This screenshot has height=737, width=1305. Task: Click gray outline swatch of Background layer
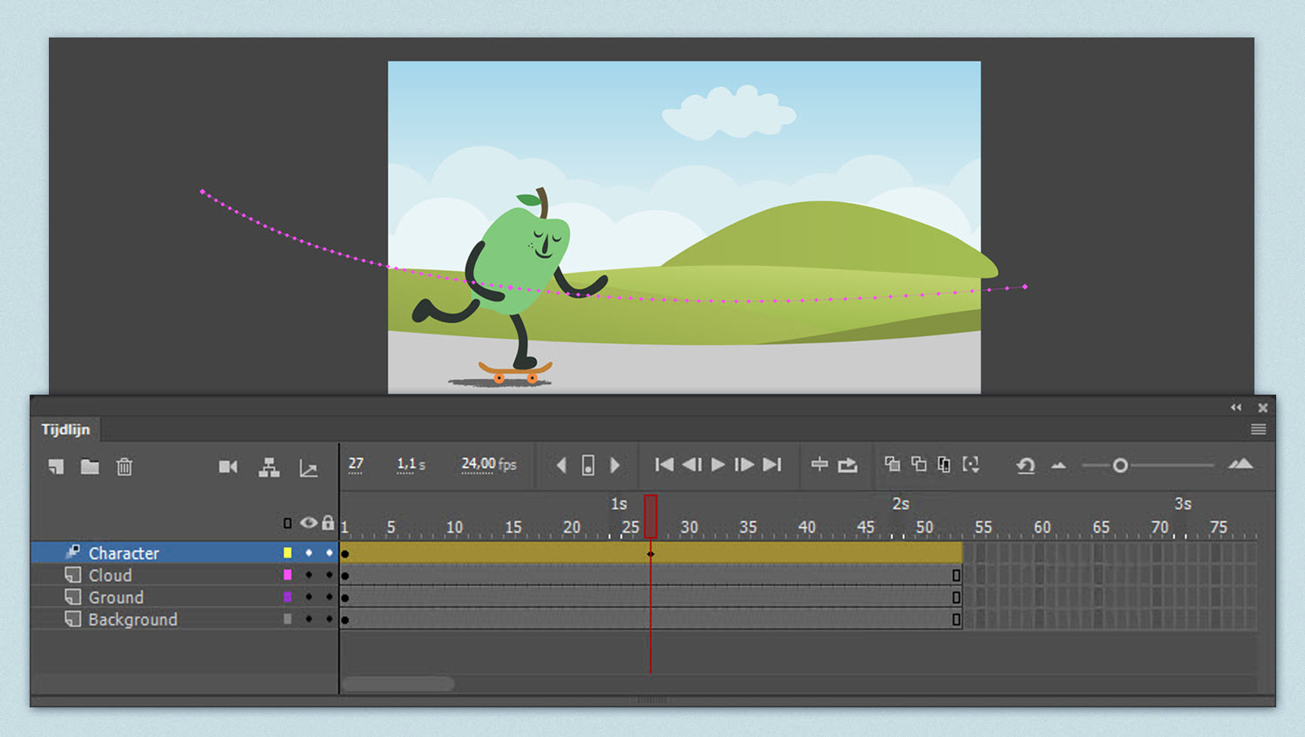(x=288, y=619)
